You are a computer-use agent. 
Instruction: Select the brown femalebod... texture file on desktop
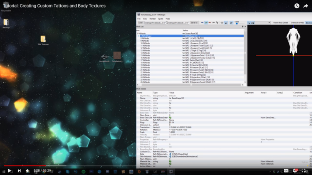tap(117, 57)
